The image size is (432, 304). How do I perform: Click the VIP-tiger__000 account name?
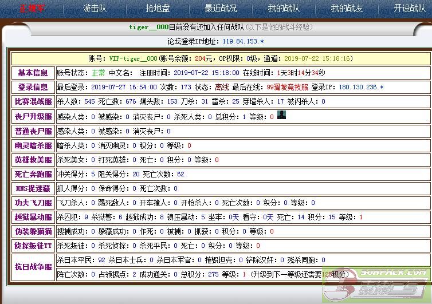[133, 58]
